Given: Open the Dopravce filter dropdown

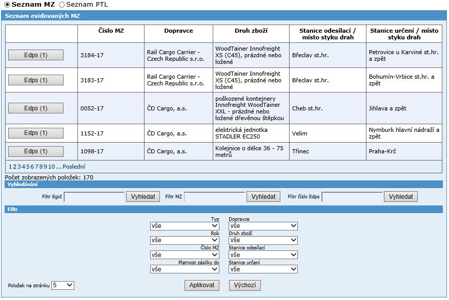Looking at the screenshot, I should pyautogui.click(x=263, y=226).
